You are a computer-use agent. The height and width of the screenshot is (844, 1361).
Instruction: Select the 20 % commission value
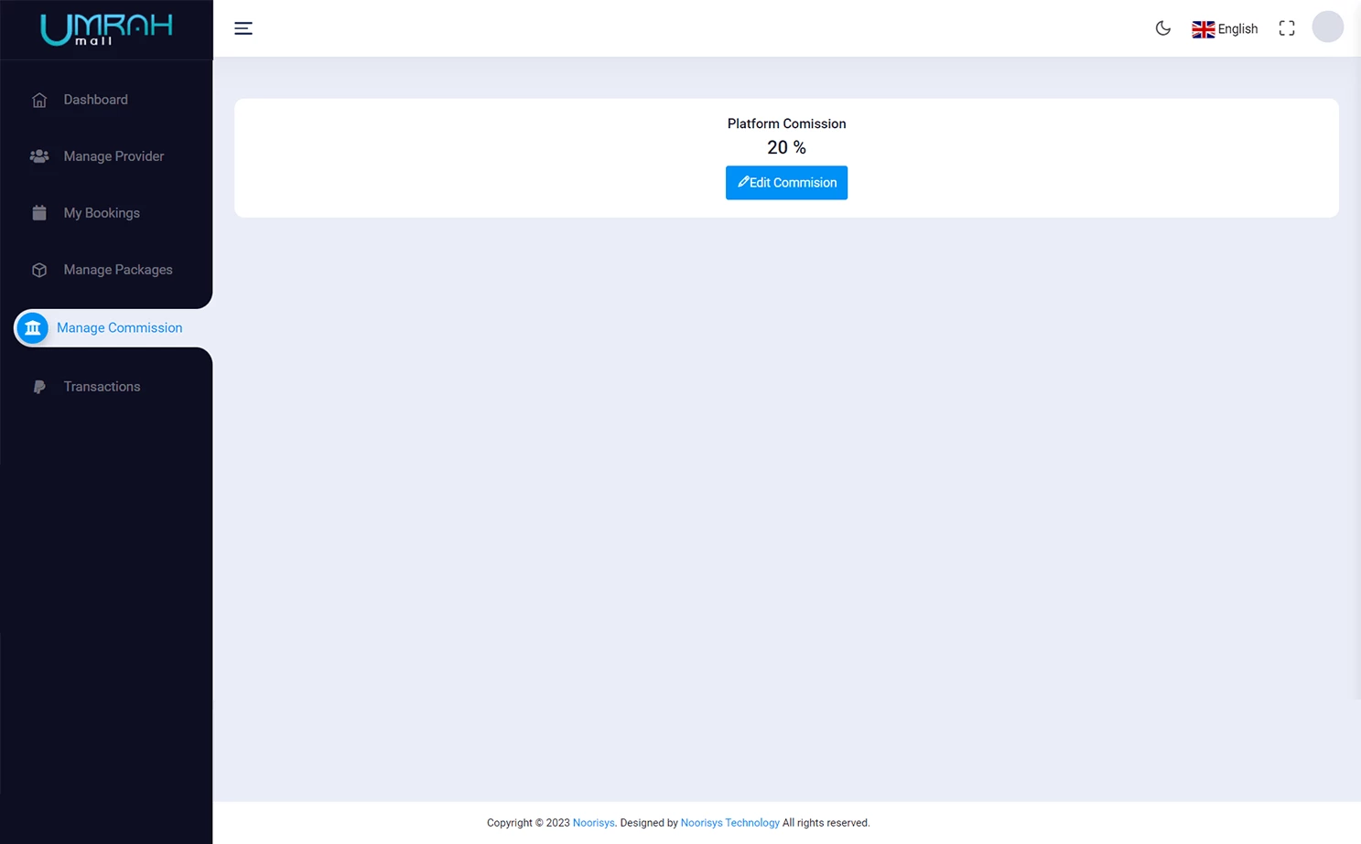click(786, 147)
